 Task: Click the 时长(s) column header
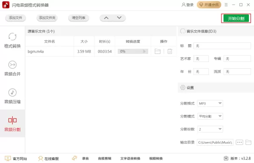click(105, 41)
